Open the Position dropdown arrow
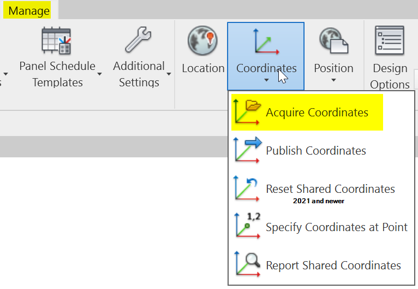Image resolution: width=418 pixels, height=289 pixels. pyautogui.click(x=333, y=81)
